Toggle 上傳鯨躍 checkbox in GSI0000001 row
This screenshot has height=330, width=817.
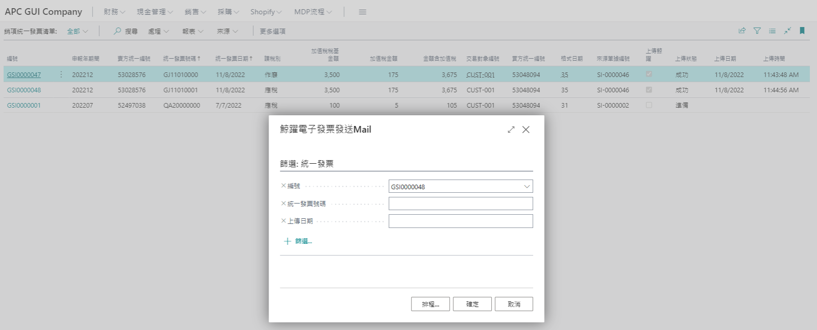(x=649, y=105)
